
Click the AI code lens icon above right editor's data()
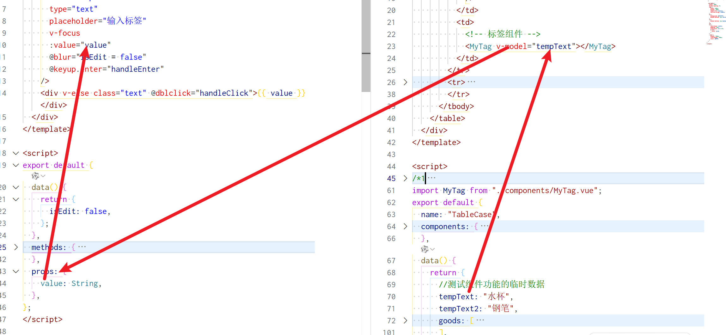click(424, 249)
